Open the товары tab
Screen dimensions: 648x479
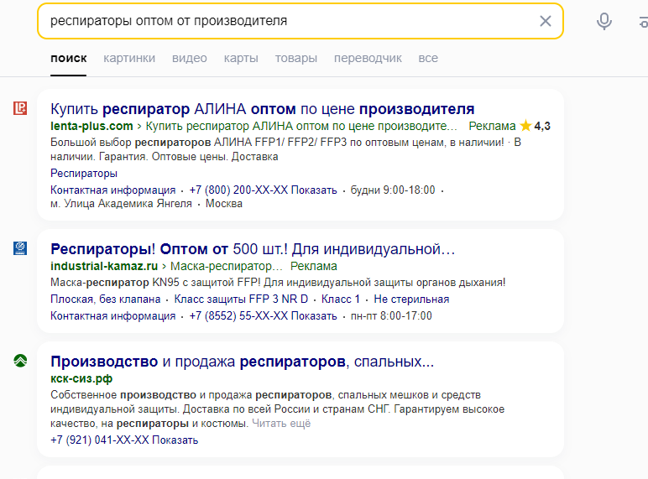(x=296, y=58)
